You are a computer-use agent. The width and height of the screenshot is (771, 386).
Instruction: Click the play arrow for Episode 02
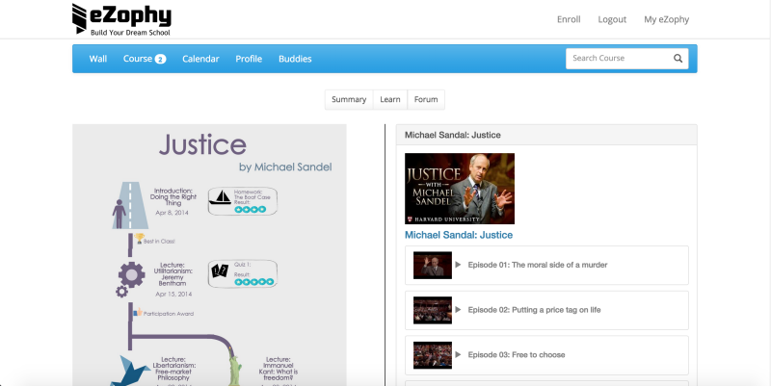pos(458,310)
